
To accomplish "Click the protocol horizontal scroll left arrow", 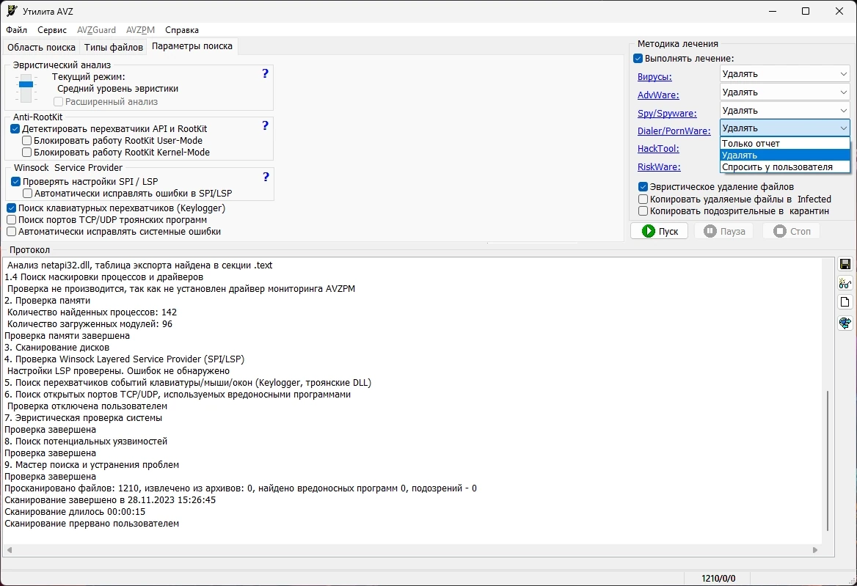I will click(10, 550).
